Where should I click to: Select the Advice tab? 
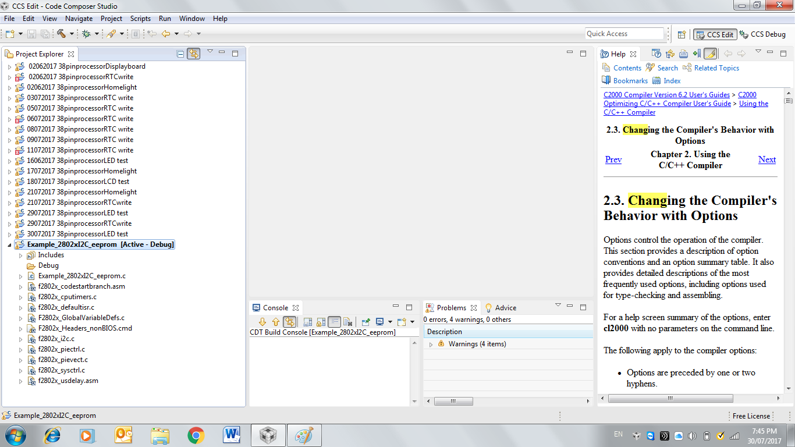click(x=501, y=307)
